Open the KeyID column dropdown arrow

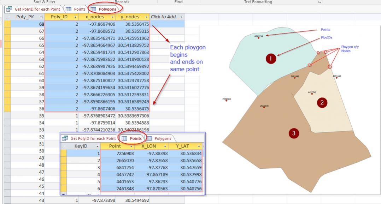(x=97, y=146)
